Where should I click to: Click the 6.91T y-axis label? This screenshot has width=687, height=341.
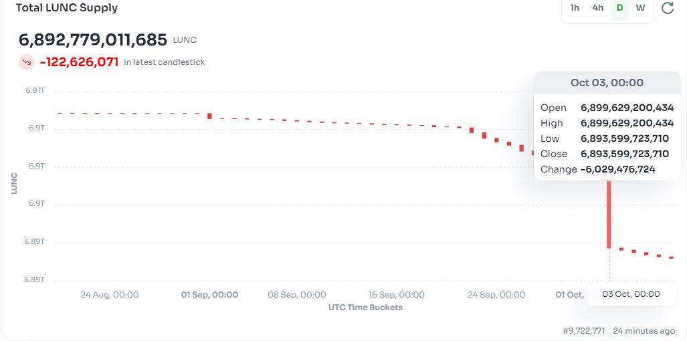click(x=35, y=90)
